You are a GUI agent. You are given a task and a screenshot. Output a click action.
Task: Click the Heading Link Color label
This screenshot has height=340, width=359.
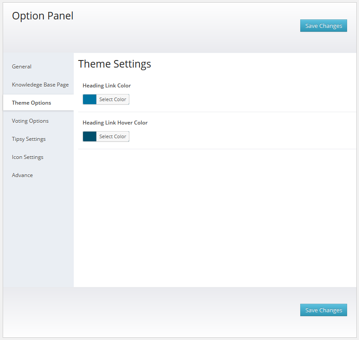(106, 86)
